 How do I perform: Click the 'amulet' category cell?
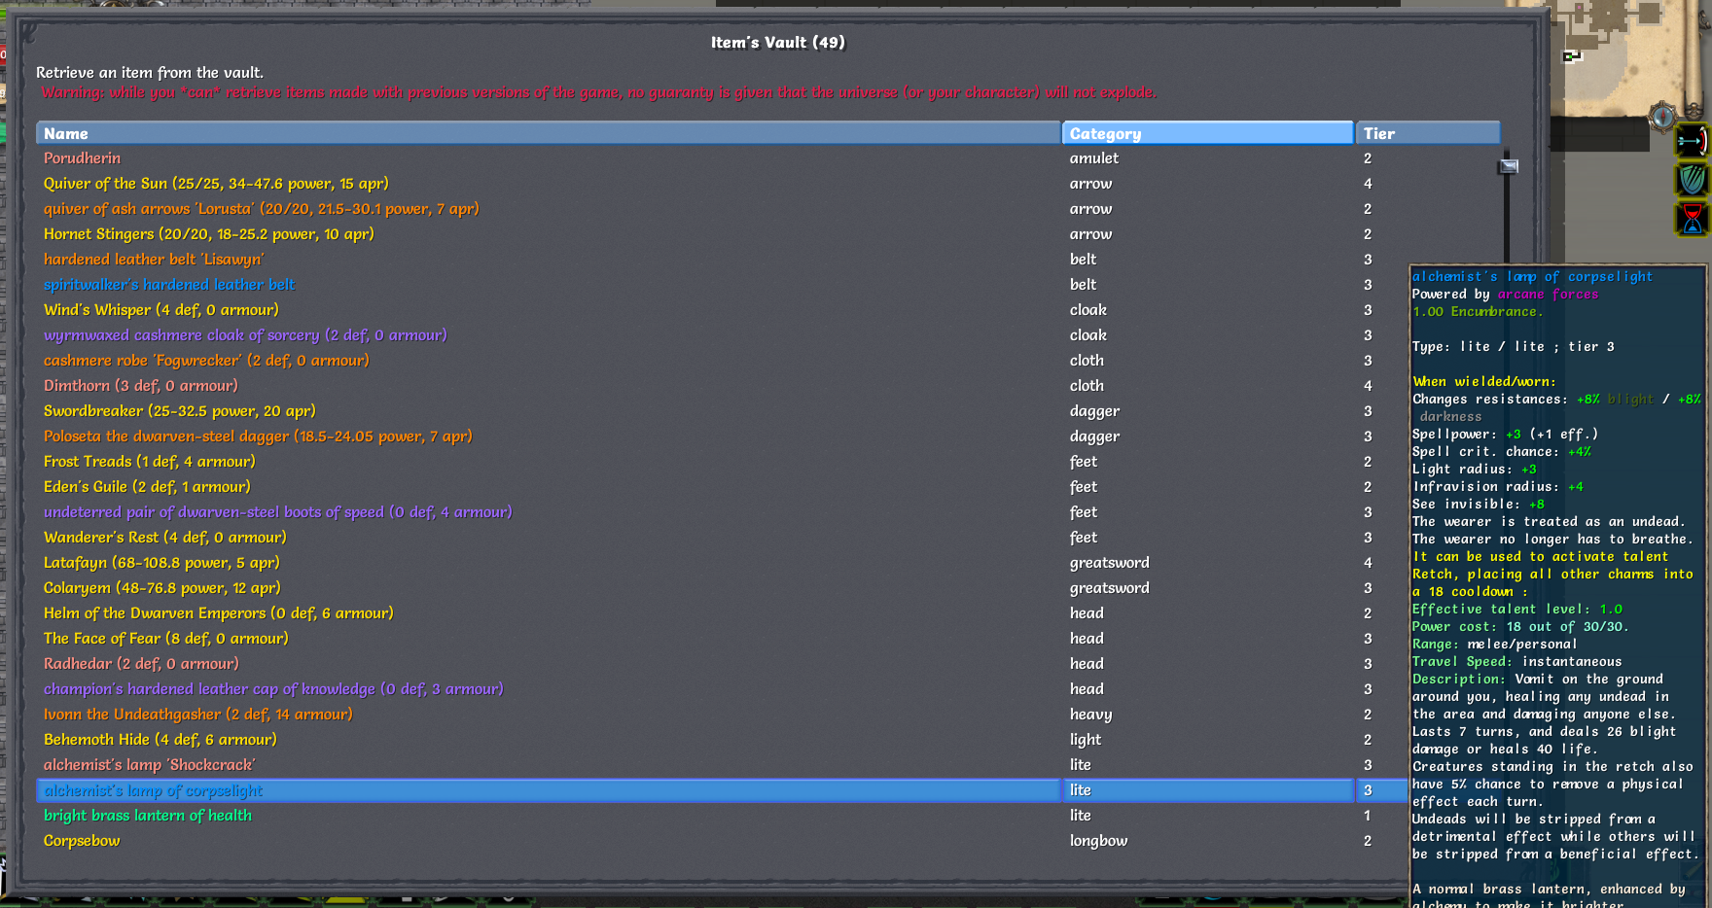[x=1208, y=158]
